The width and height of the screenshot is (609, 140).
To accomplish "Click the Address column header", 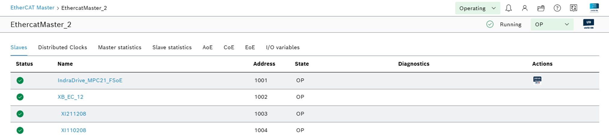I will point(264,64).
